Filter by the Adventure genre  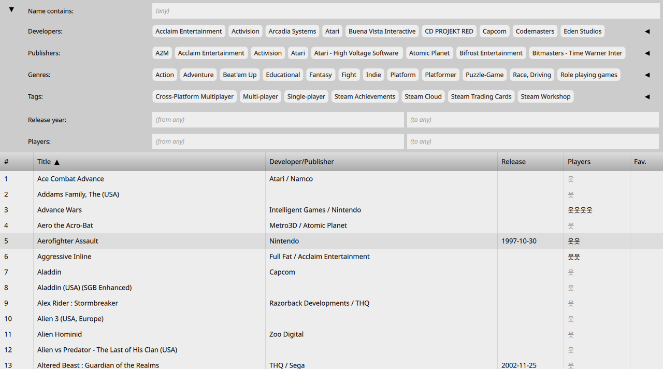click(x=198, y=75)
